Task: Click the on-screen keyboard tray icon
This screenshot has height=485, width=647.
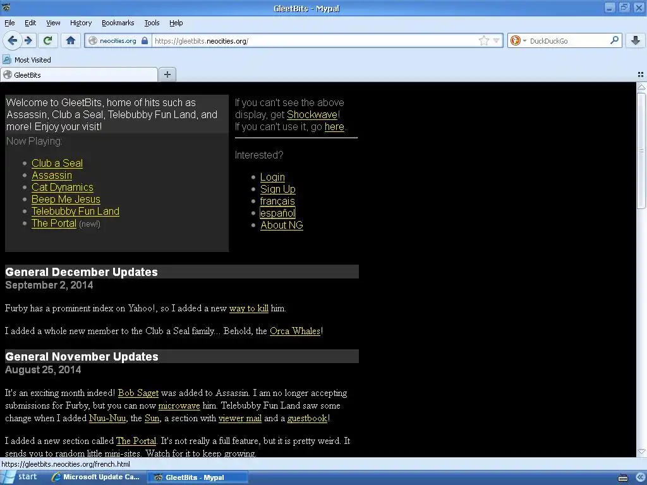Action: click(623, 478)
